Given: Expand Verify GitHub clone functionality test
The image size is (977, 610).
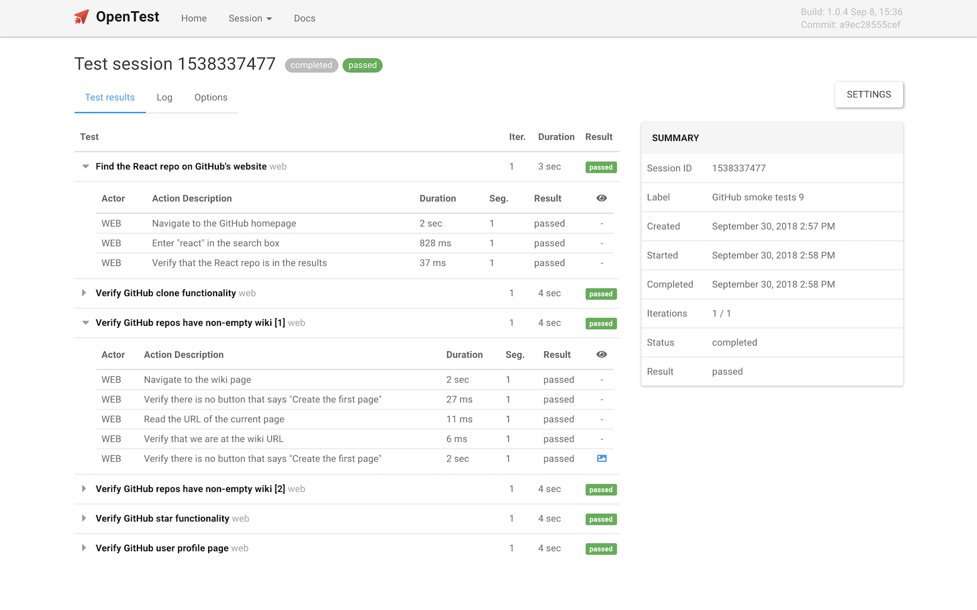Looking at the screenshot, I should point(84,293).
